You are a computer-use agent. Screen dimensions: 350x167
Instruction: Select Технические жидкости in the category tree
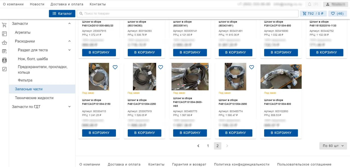pyautogui.click(x=34, y=98)
